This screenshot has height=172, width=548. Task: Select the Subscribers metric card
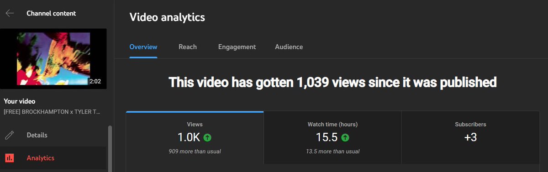click(470, 137)
